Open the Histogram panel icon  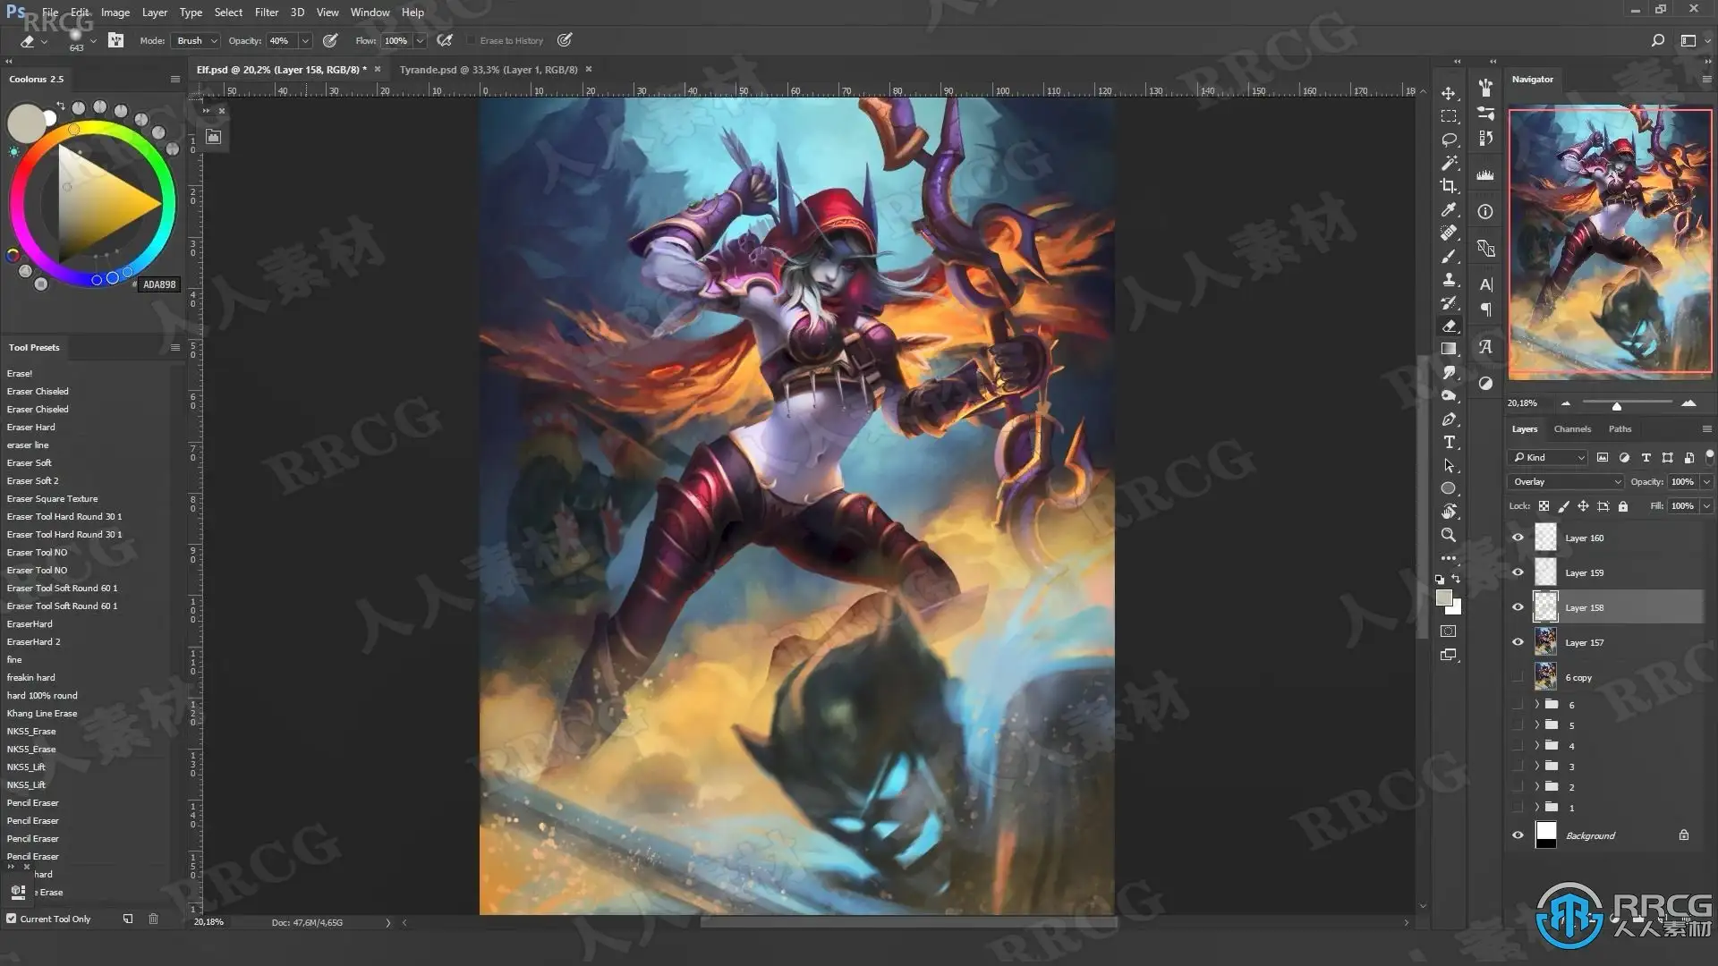1485,175
